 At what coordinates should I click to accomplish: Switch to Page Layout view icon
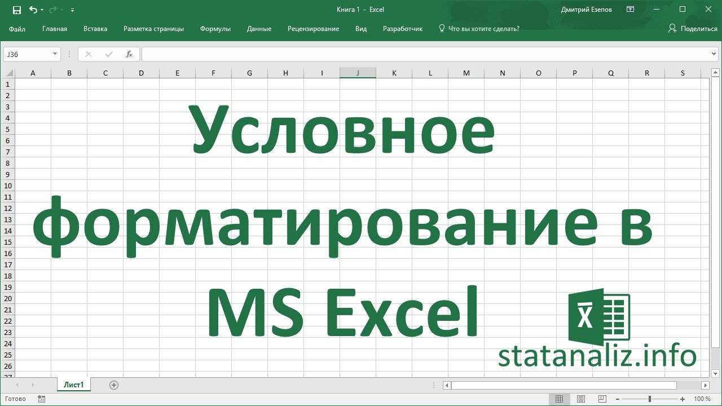581,399
